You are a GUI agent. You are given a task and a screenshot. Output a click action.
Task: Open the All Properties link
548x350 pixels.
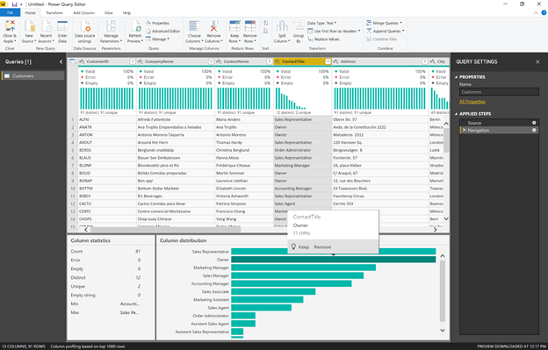point(472,102)
